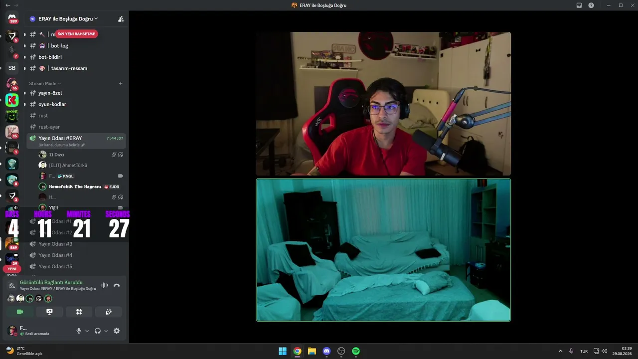Create channel in Stream Mode category
This screenshot has height=359, width=638.
coord(121,83)
